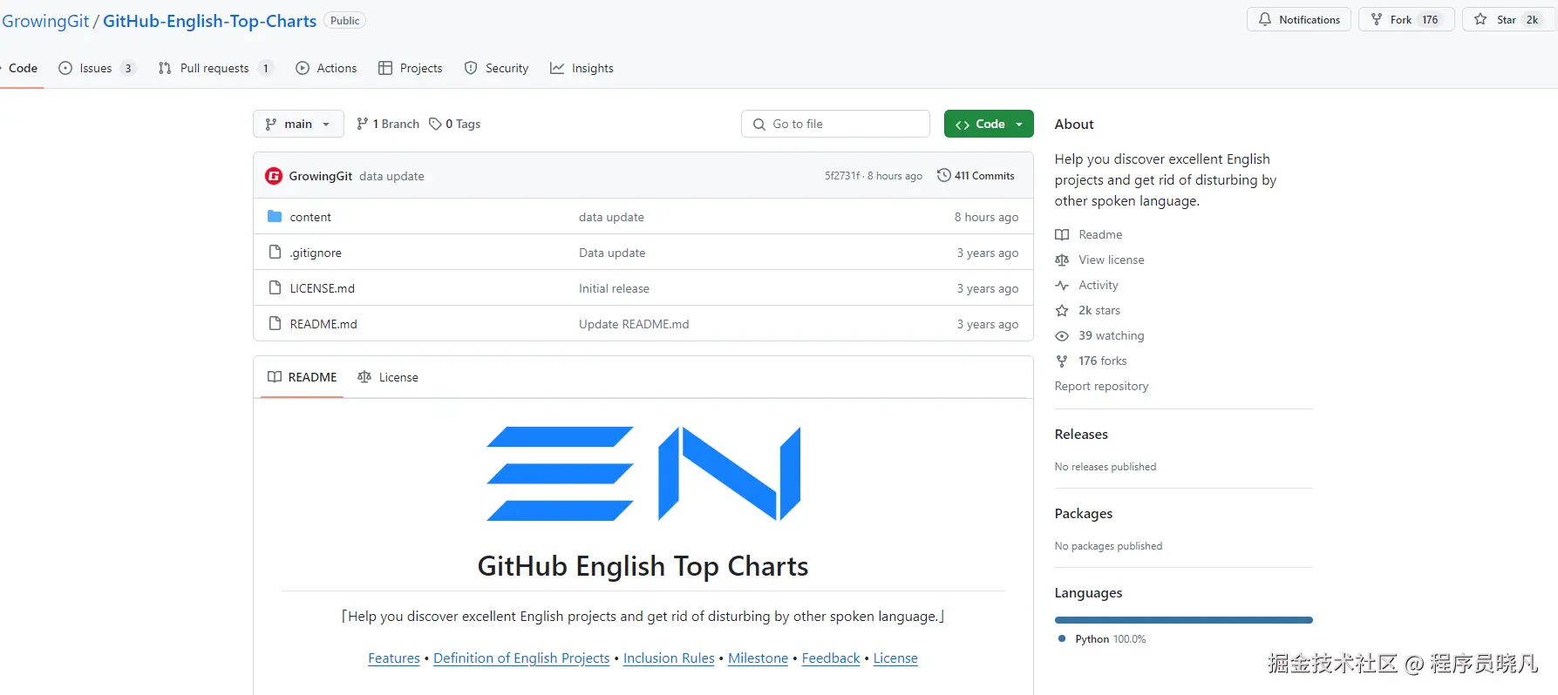Open the Initial release commit message
Image resolution: width=1558 pixels, height=695 pixels.
pyautogui.click(x=614, y=288)
